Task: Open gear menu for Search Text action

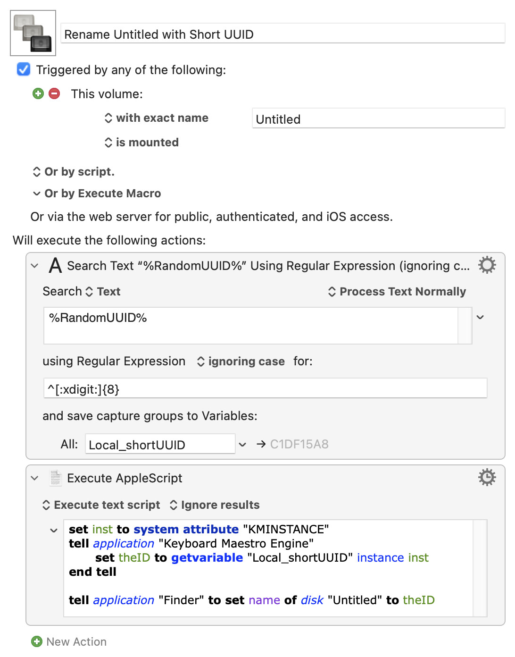Action: coord(487,265)
